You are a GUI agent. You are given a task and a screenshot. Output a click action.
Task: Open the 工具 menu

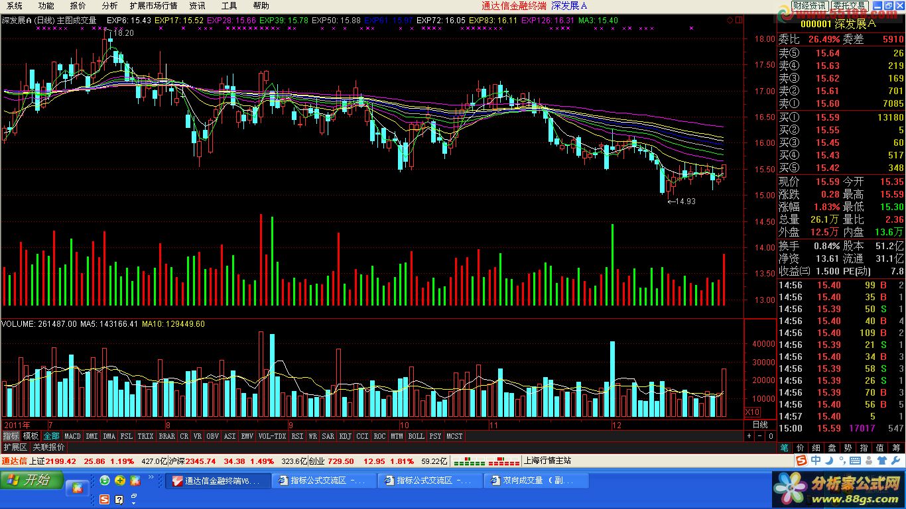[229, 5]
